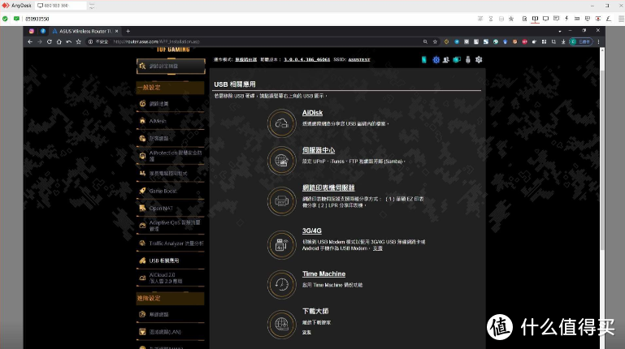Image resolution: width=625 pixels, height=349 pixels.
Task: Click the 3G/4G title link
Action: coord(312,231)
